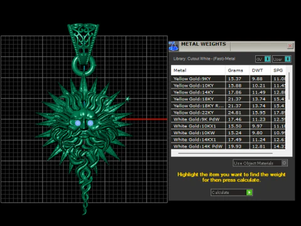Click the 15.37 grams value

(235, 79)
